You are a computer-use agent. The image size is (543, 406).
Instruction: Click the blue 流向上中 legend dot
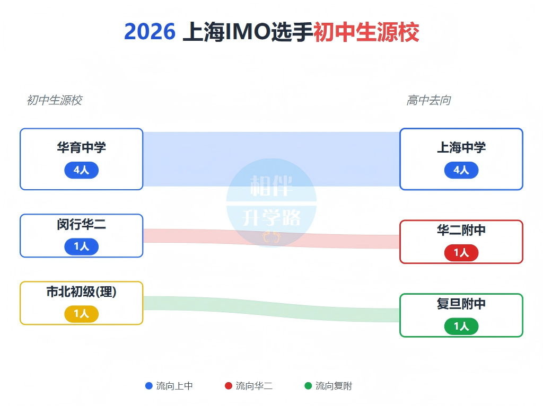149,386
